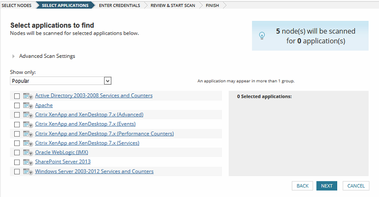The height and width of the screenshot is (197, 379).
Task: Proceed with the NEXT button
Action: point(327,186)
